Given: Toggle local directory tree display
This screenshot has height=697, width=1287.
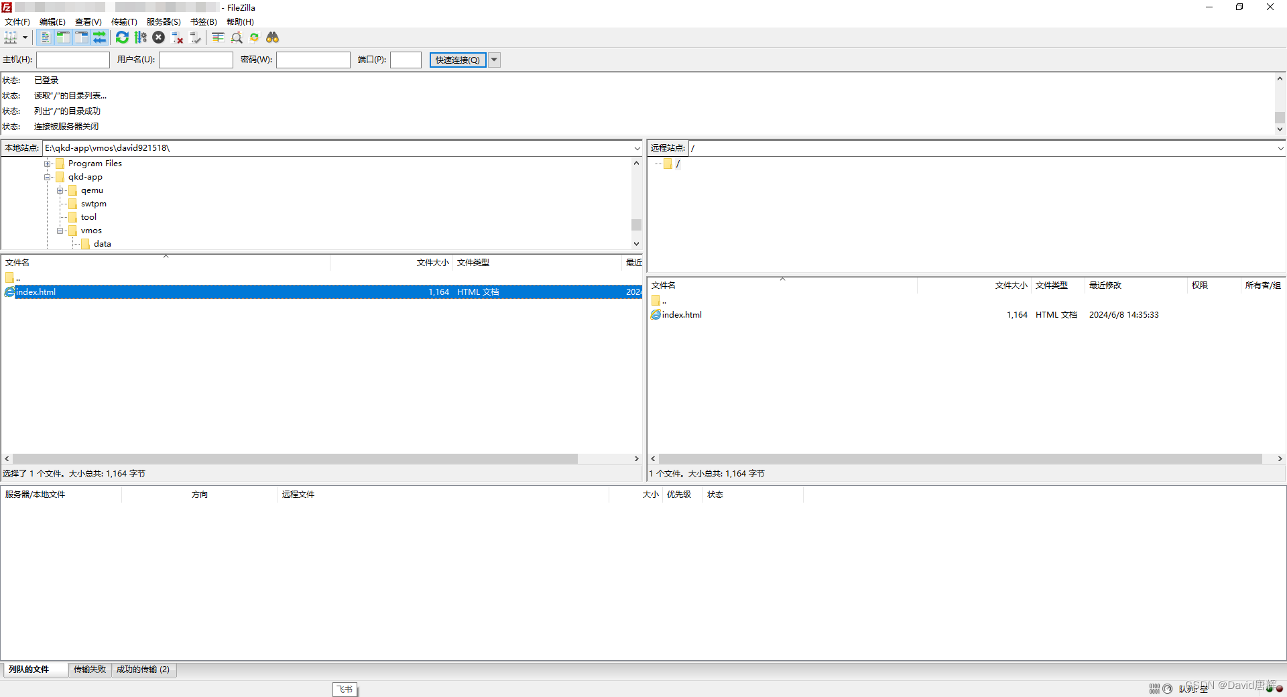Looking at the screenshot, I should coord(63,38).
